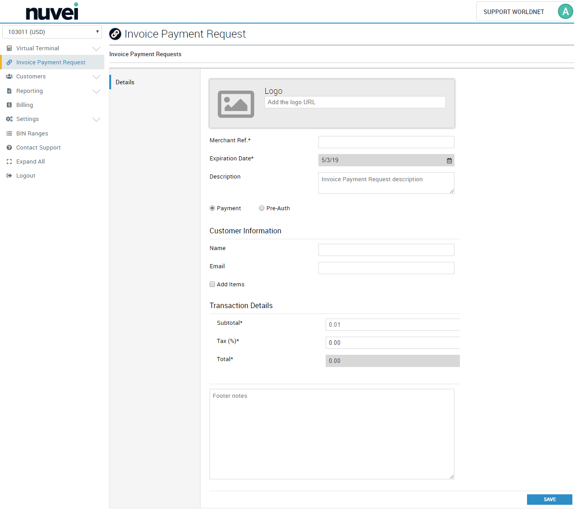Expand the Reporting menu chevron
Viewport: 576px width, 512px height.
[x=96, y=91]
